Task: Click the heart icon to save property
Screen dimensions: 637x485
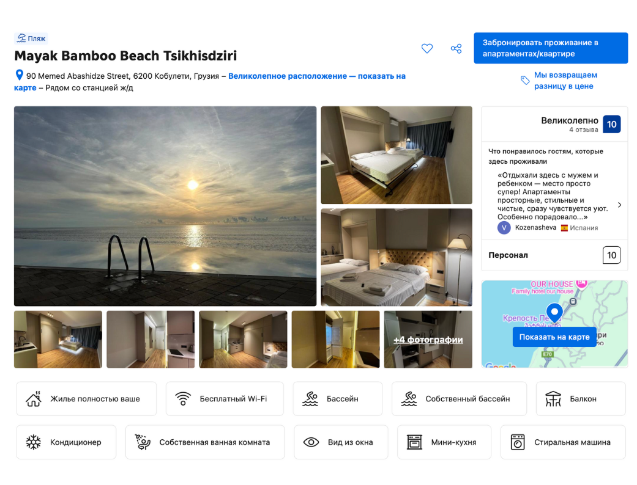Action: click(x=427, y=49)
